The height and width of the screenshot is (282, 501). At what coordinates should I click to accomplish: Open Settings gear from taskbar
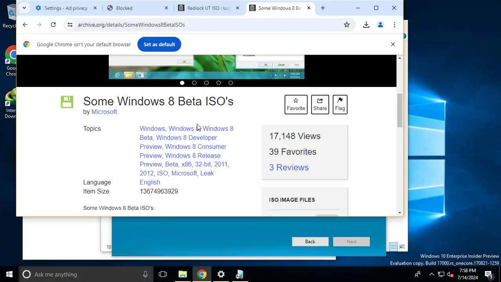click(x=221, y=274)
